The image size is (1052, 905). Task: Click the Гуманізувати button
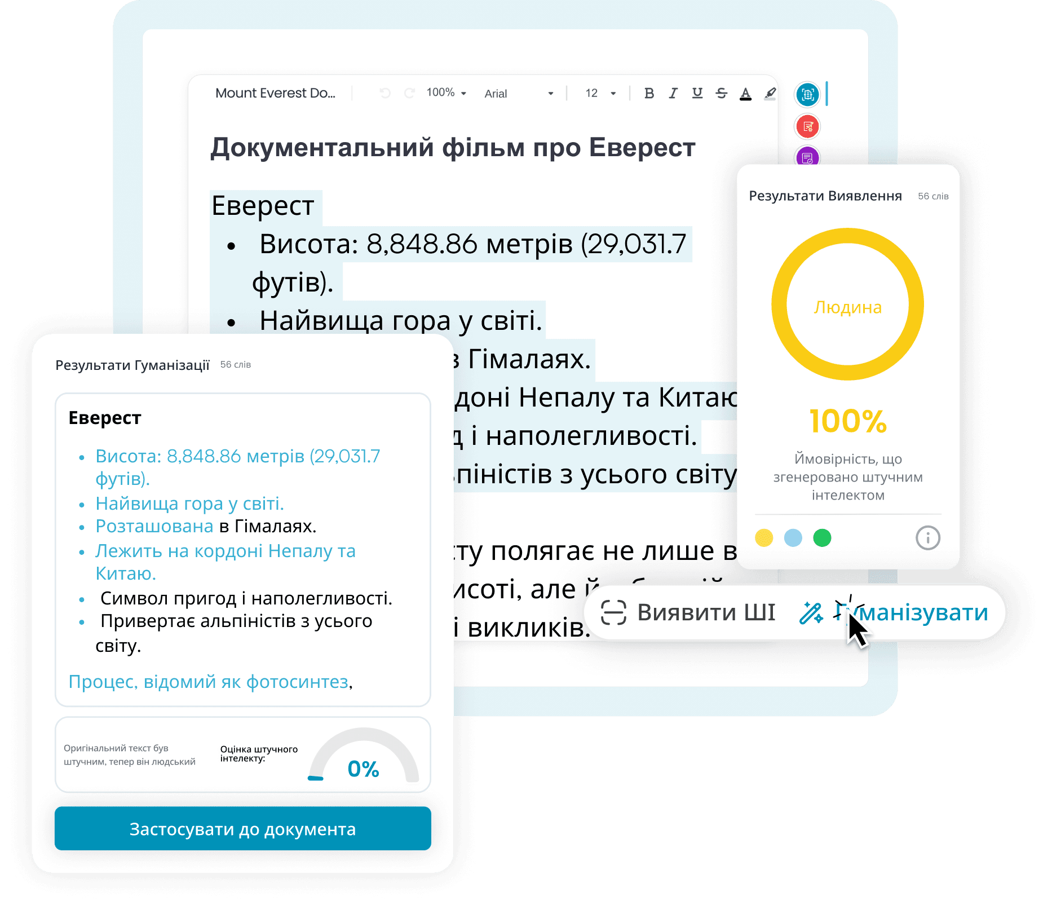click(x=894, y=612)
